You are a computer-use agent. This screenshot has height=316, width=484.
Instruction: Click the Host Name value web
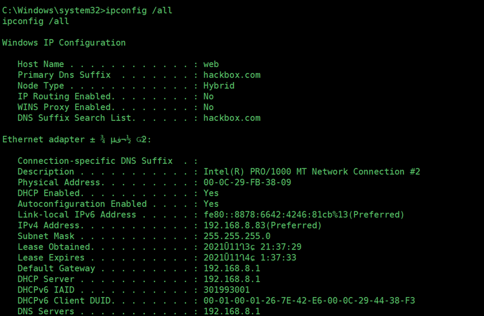point(211,64)
